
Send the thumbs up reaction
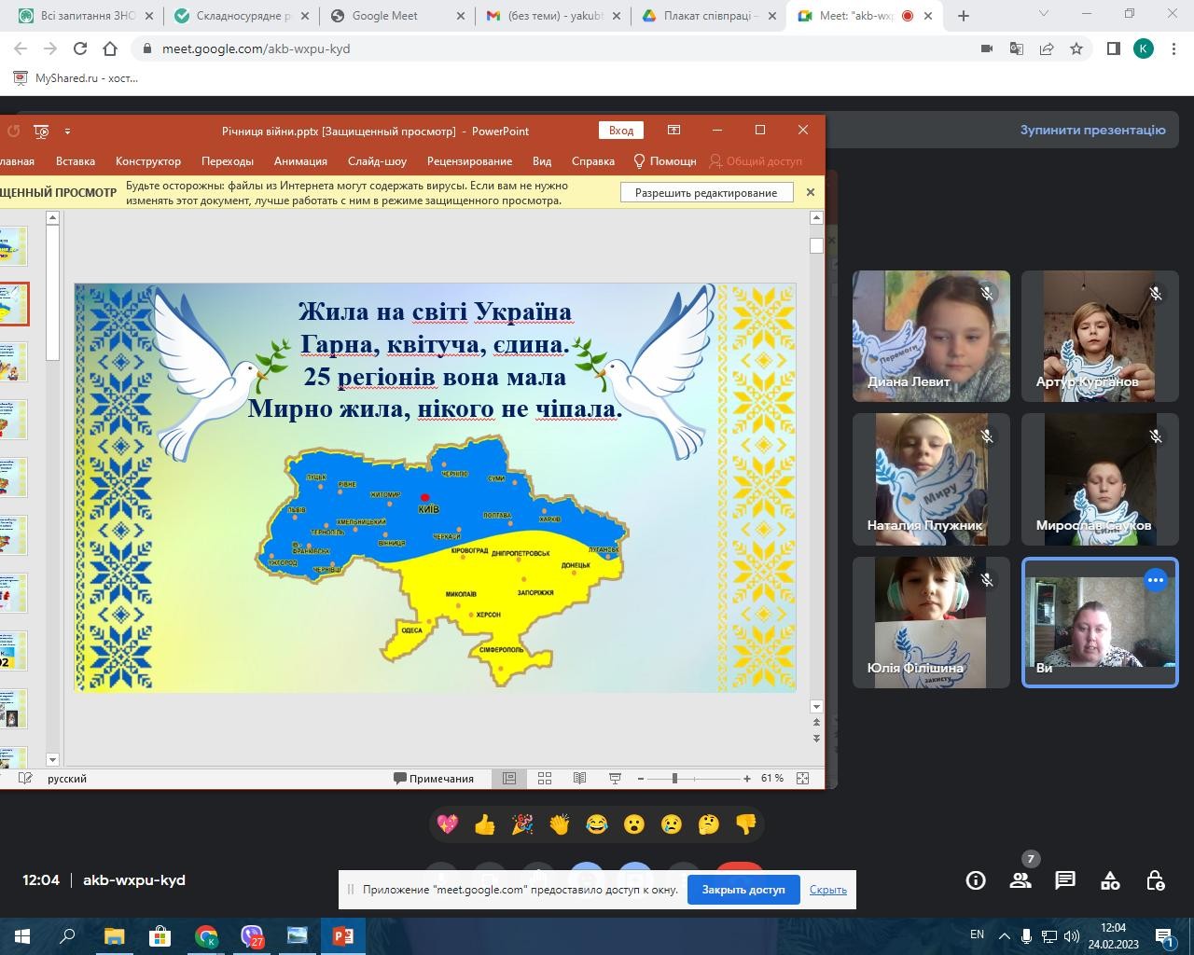[x=485, y=824]
